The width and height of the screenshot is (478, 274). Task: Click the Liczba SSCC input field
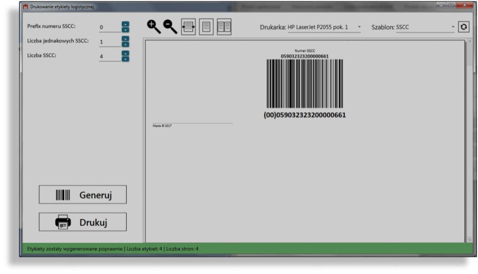click(x=110, y=56)
